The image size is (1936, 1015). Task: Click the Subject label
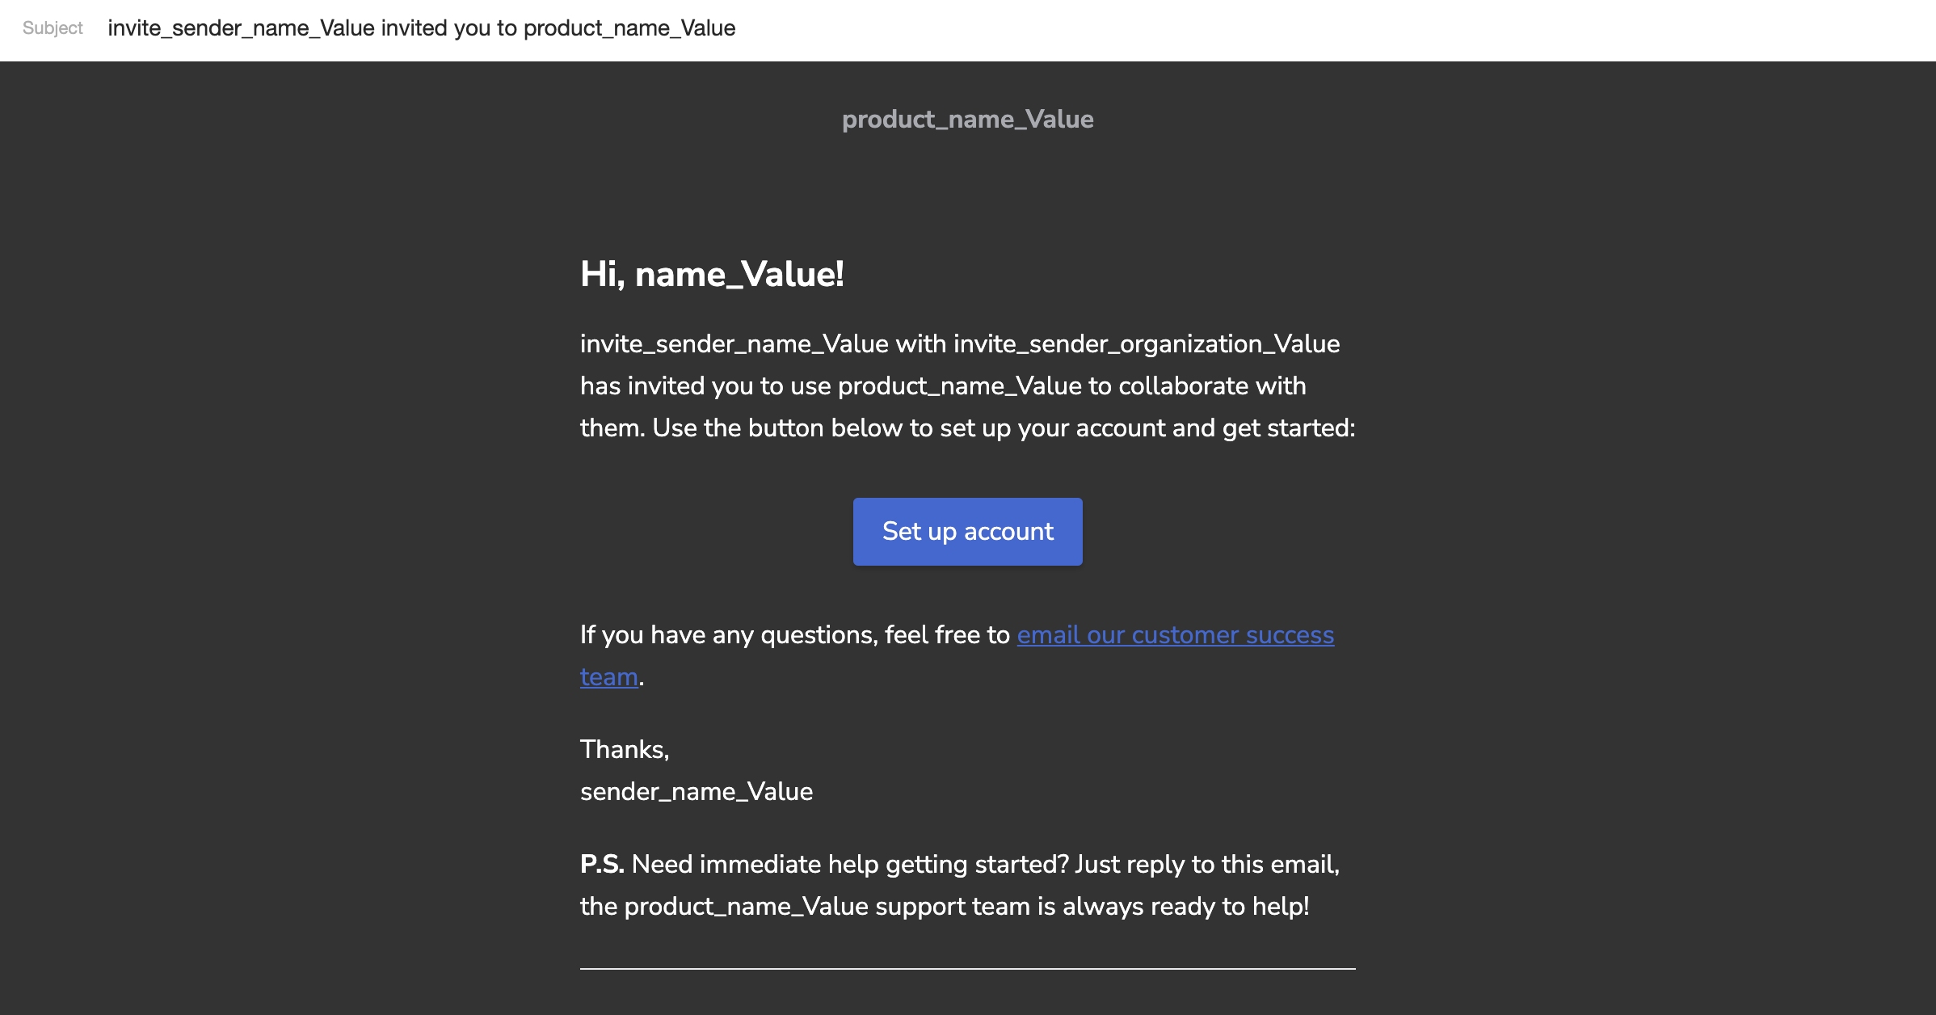point(53,28)
